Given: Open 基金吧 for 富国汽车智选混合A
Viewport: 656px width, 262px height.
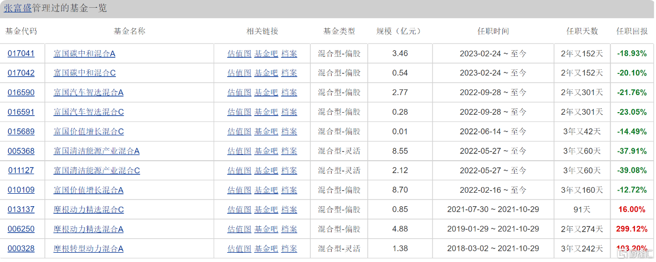Looking at the screenshot, I should pyautogui.click(x=266, y=93).
